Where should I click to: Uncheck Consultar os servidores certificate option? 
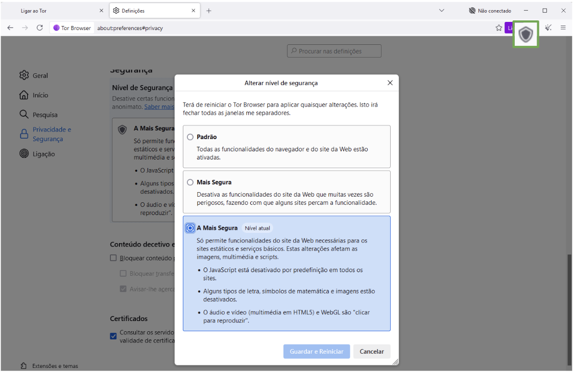point(113,336)
